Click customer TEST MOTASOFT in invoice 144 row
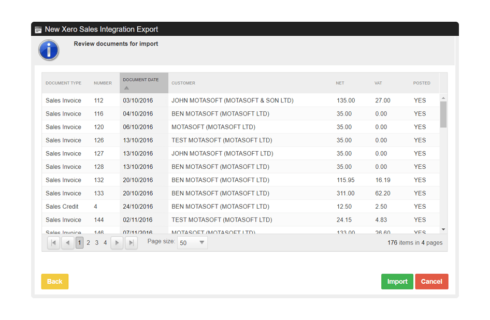Image resolution: width=490 pixels, height=320 pixels. [222, 220]
